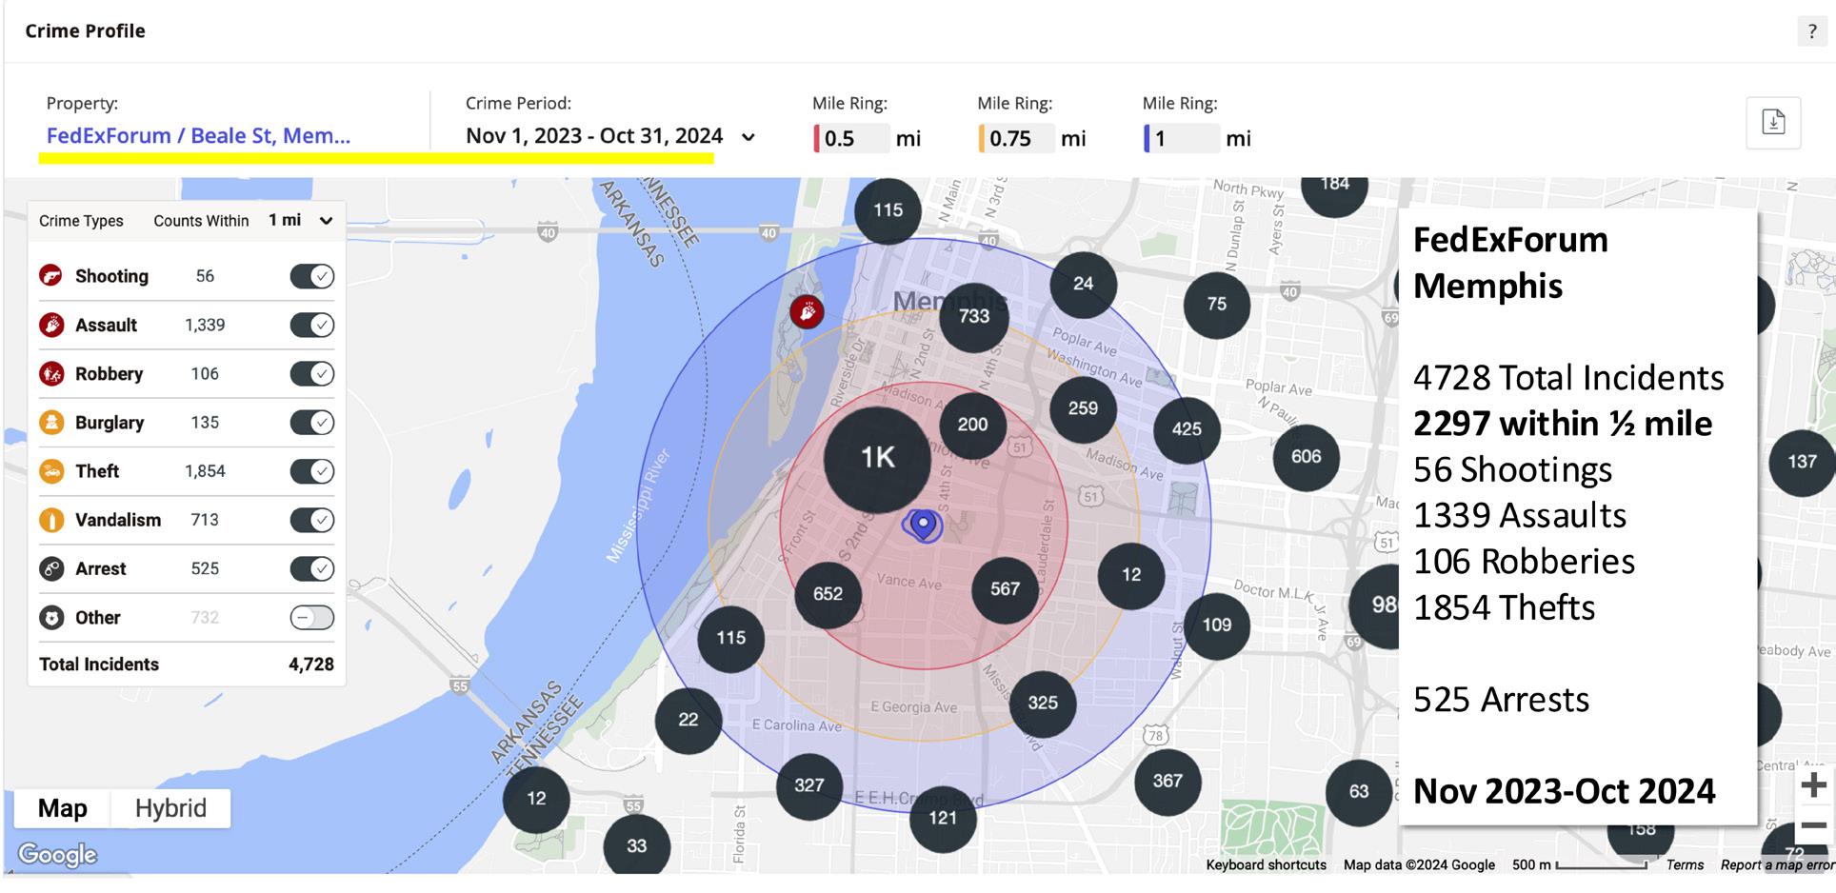Open the map Terms link
Screen dimensions: 1836x893
(x=1685, y=864)
